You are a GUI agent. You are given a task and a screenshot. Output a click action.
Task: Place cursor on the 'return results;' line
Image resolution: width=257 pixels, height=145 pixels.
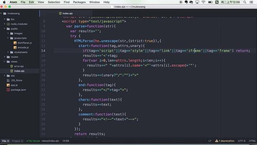click(x=90, y=134)
